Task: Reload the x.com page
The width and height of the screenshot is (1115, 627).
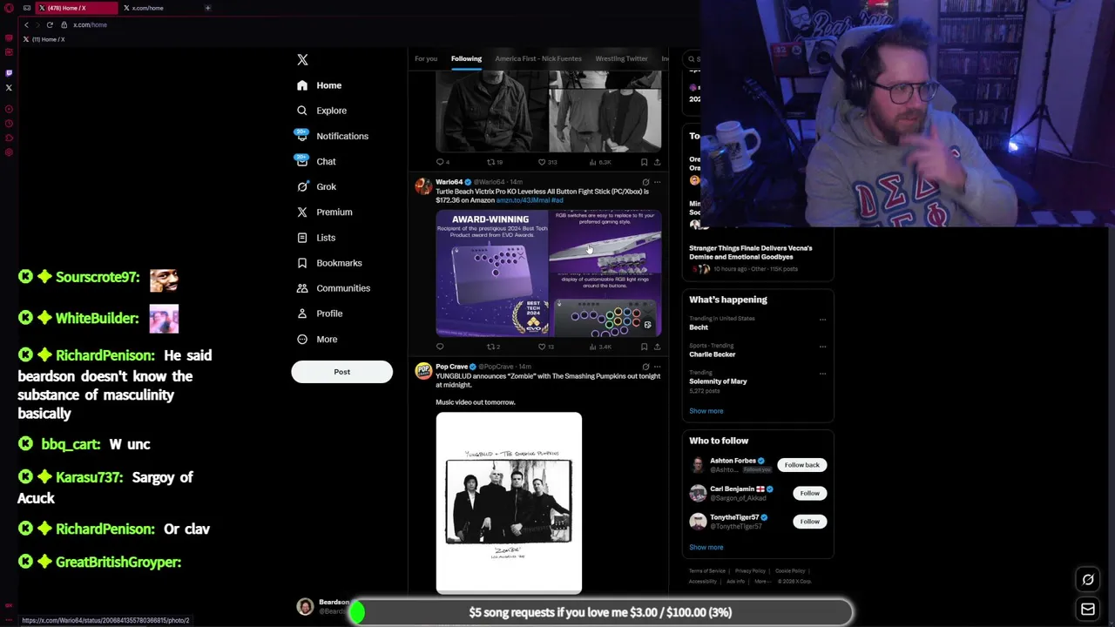Action: (x=50, y=24)
